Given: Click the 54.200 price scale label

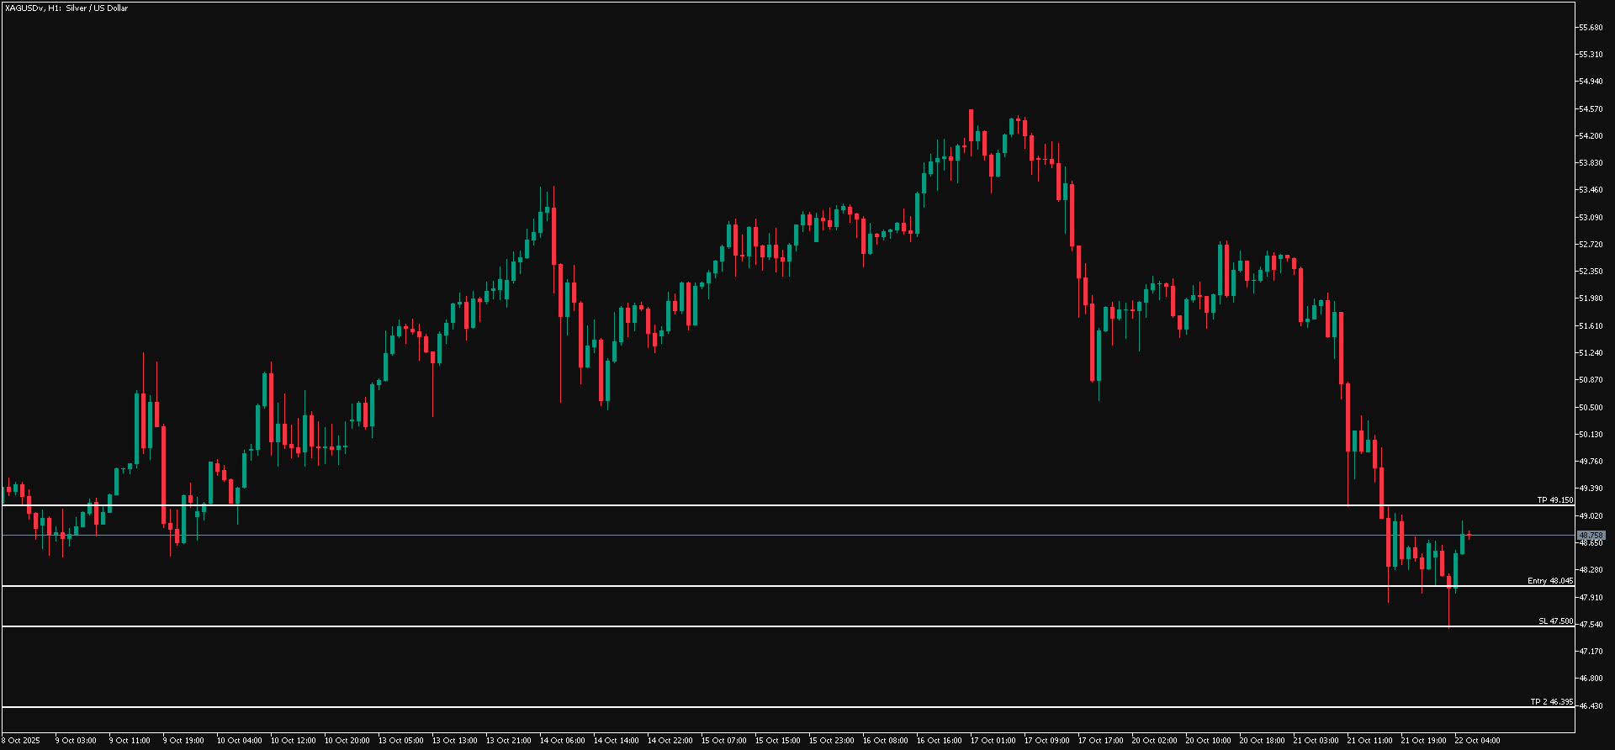Looking at the screenshot, I should coord(1591,136).
